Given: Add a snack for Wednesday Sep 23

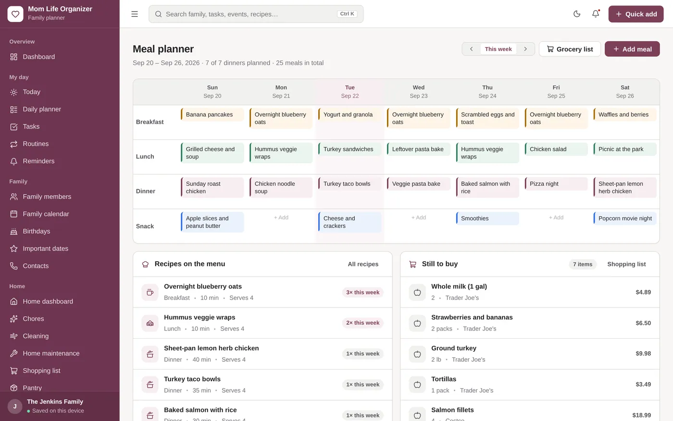Looking at the screenshot, I should (419, 217).
